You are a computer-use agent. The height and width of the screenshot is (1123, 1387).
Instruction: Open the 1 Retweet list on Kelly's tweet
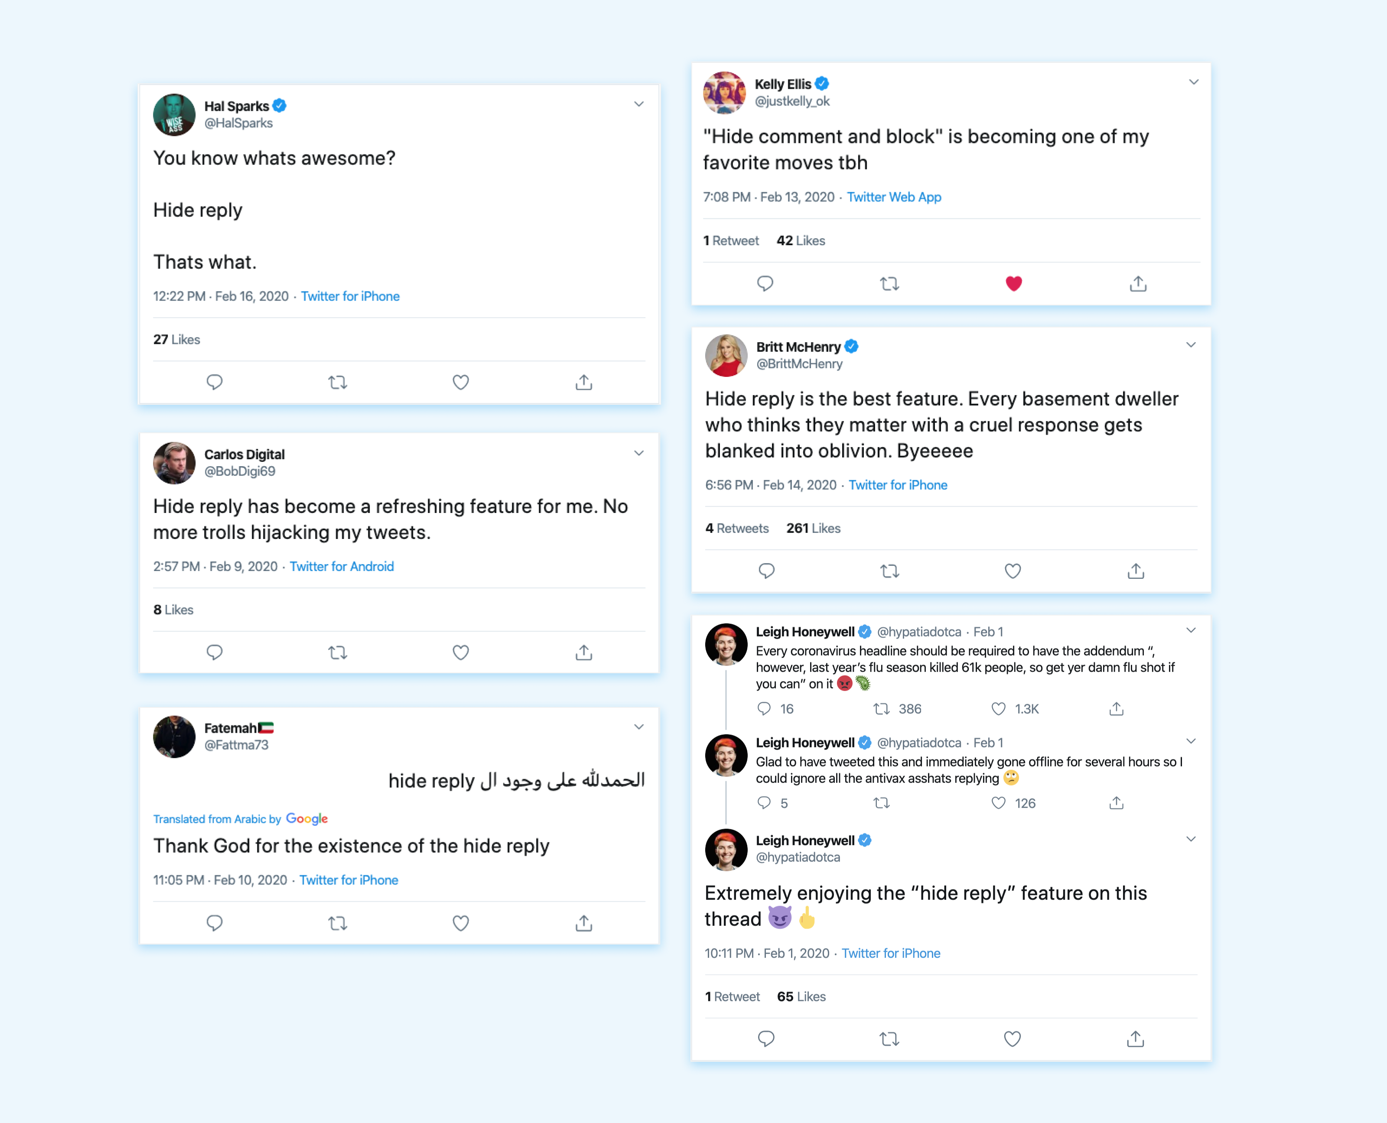point(731,240)
